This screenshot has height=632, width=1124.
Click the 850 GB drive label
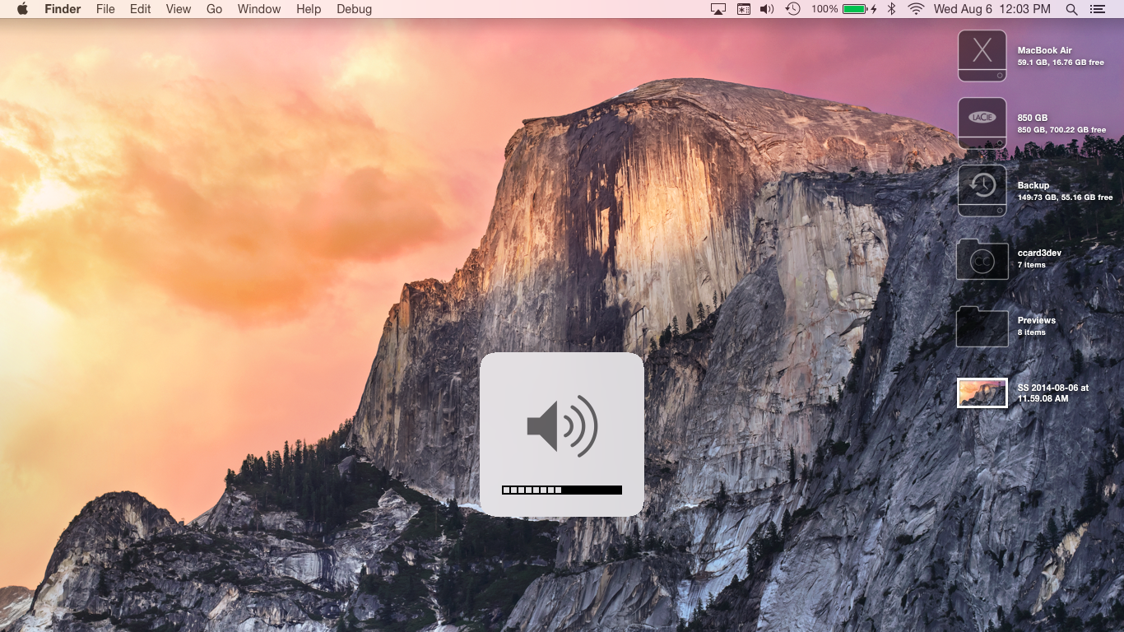point(1032,118)
